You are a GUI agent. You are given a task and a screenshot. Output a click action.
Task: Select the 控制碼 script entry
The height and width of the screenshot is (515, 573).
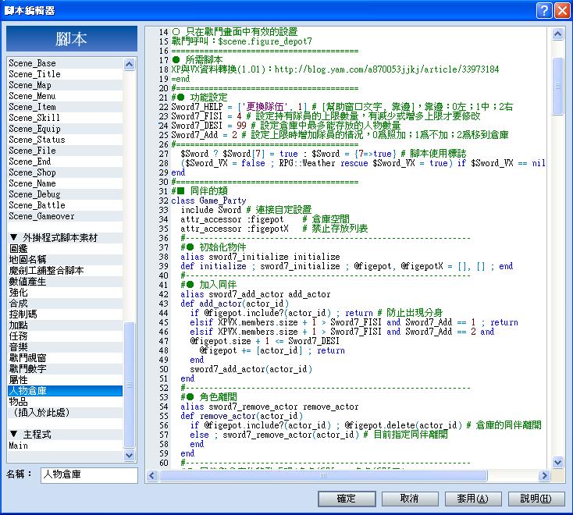[65, 314]
